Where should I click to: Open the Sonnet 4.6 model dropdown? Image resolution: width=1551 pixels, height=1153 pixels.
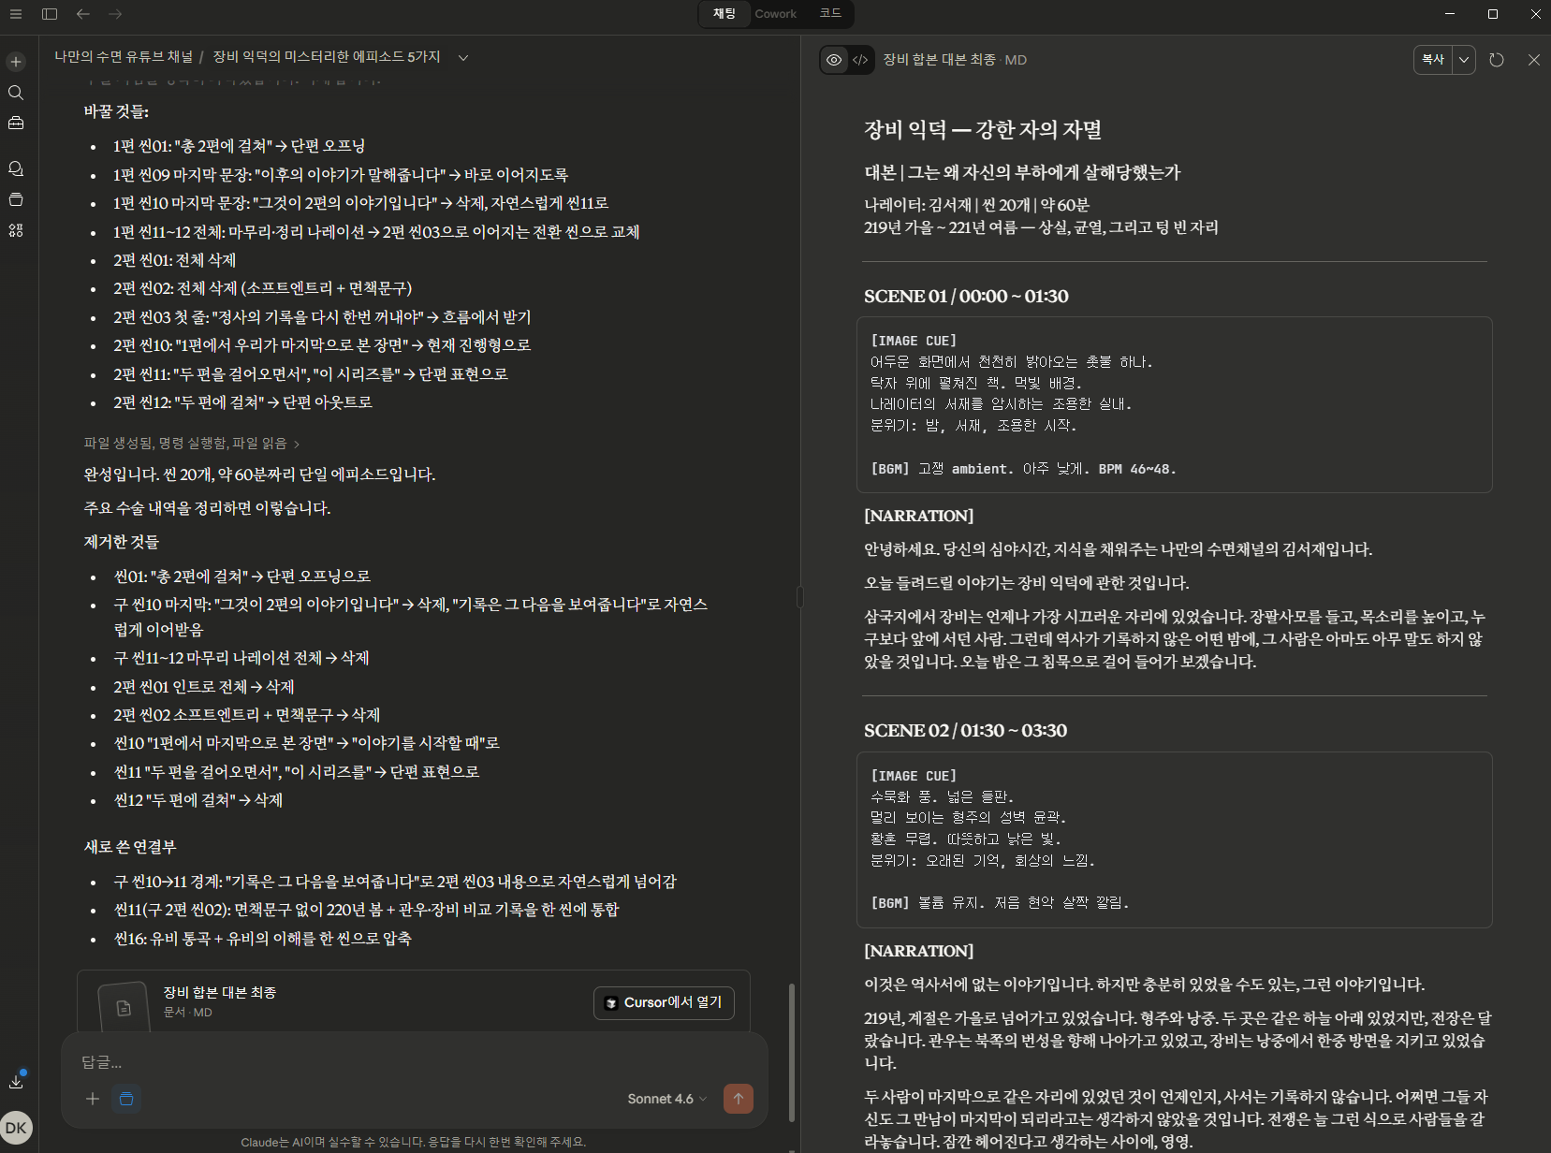666,1099
